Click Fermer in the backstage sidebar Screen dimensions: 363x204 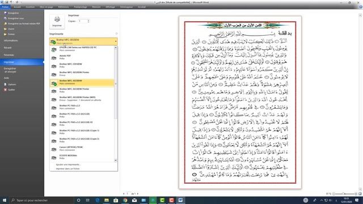pos(9,34)
